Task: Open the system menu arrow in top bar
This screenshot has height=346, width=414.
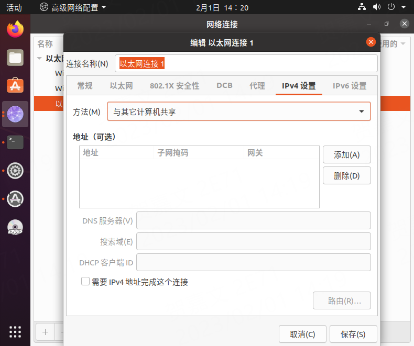Action: coord(404,7)
